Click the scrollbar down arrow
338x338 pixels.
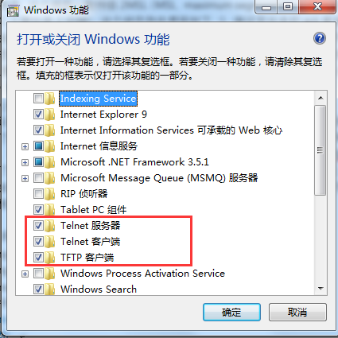pyautogui.click(x=321, y=289)
